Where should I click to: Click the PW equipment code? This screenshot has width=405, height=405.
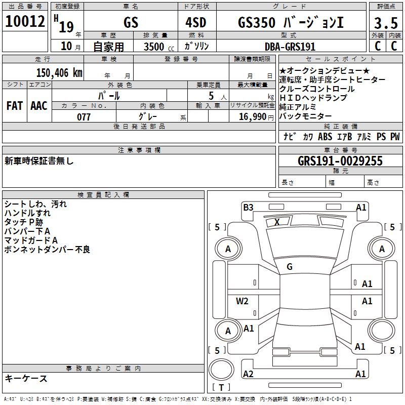pyautogui.click(x=395, y=136)
